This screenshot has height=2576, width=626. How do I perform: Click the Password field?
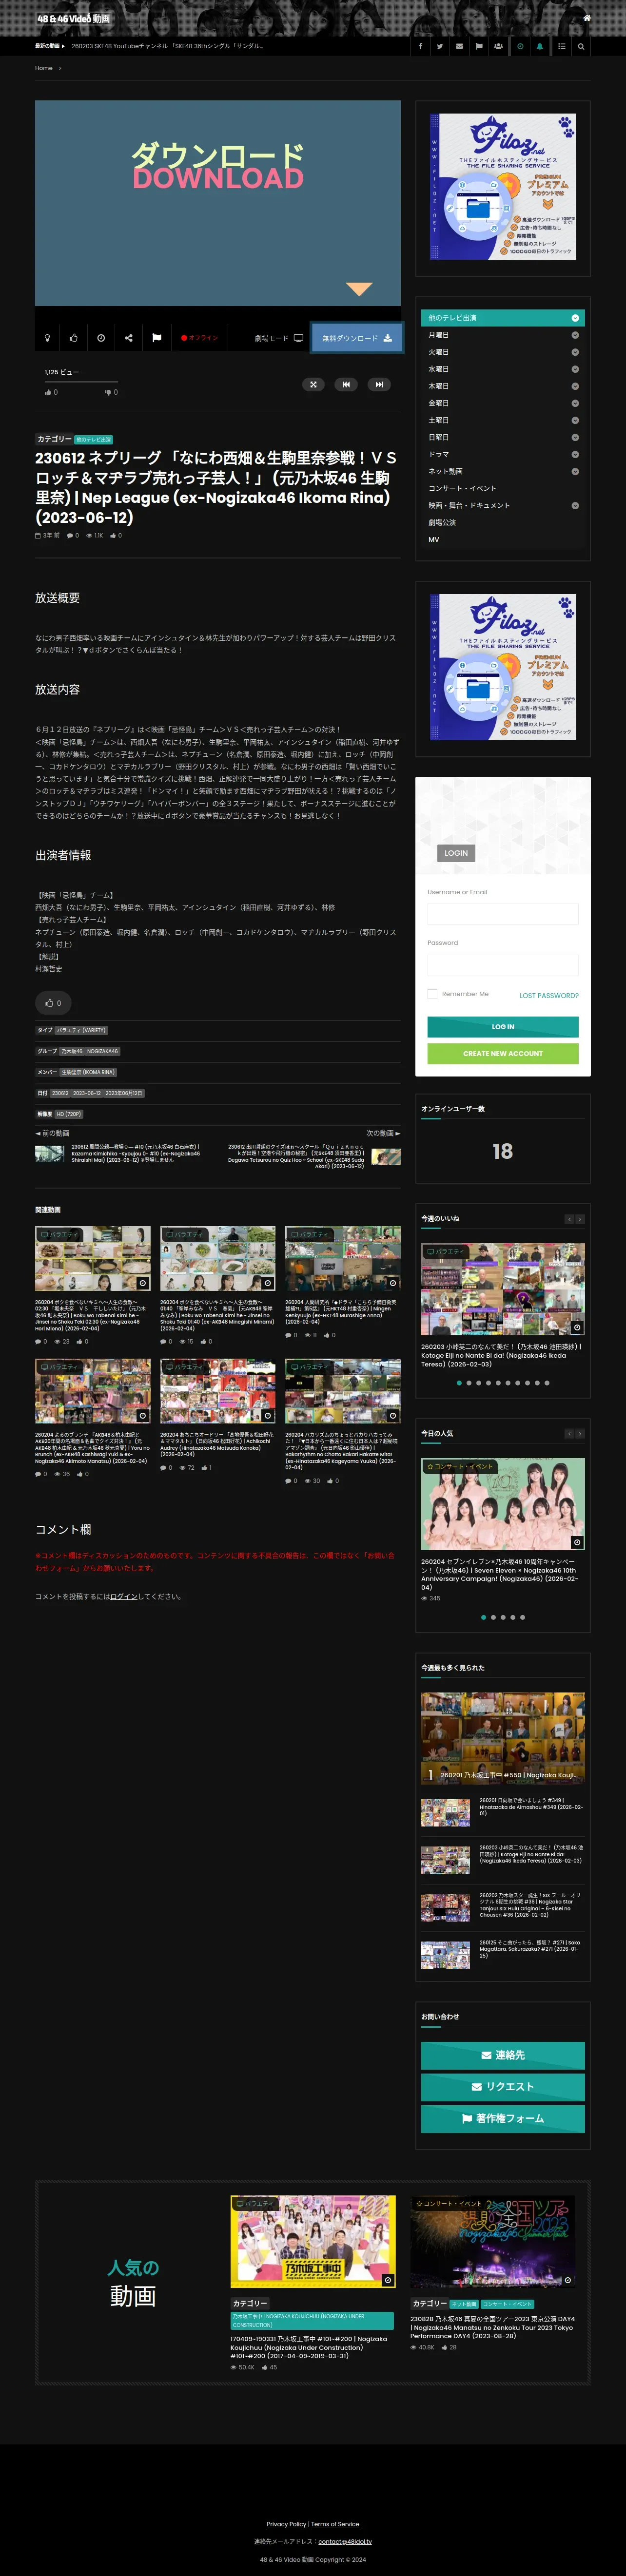click(503, 965)
